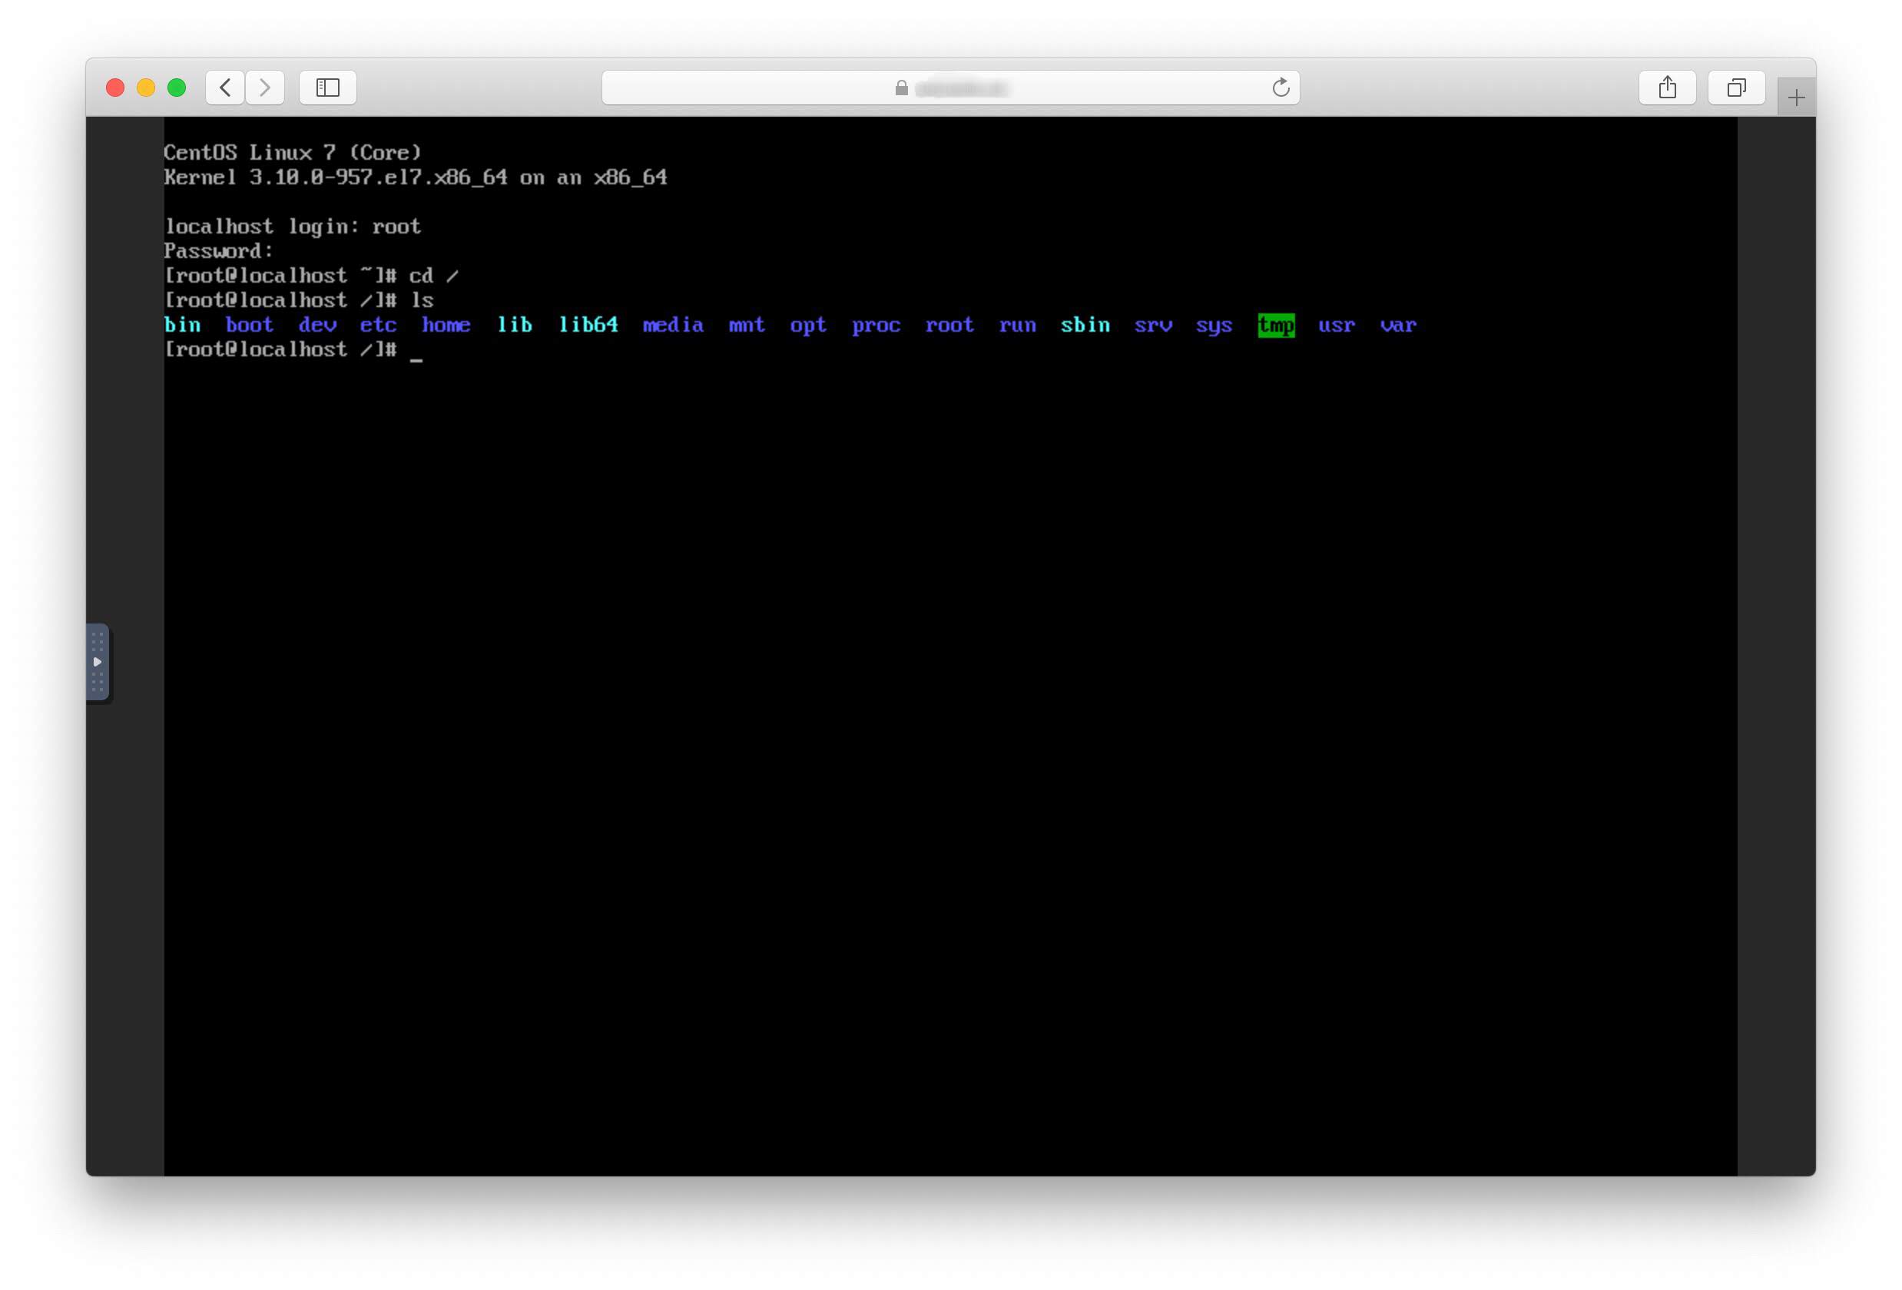Minimize window with the yellow button
This screenshot has height=1290, width=1902.
(146, 88)
